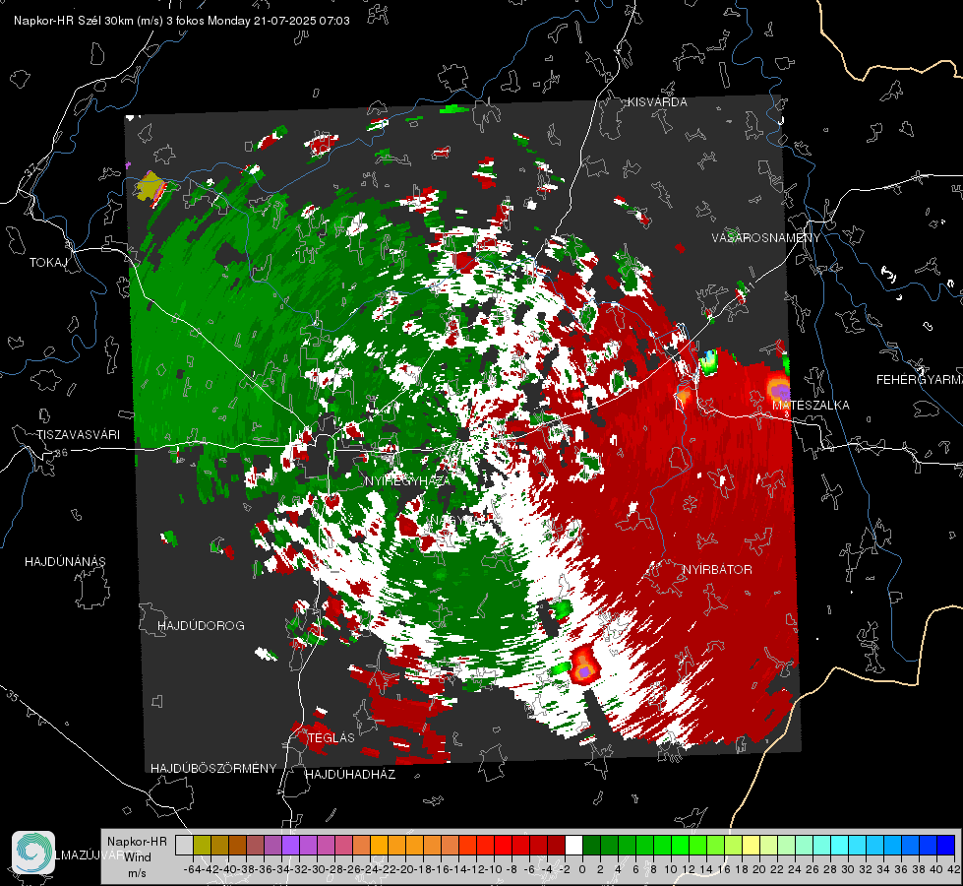Select the HAJDÚDOROG label
This screenshot has height=886, width=963.
point(201,625)
